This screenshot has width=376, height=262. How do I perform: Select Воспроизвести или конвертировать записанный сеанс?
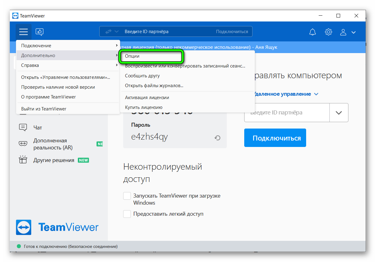pyautogui.click(x=188, y=66)
